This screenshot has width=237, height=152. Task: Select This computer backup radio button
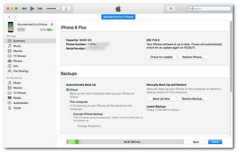[68, 102]
